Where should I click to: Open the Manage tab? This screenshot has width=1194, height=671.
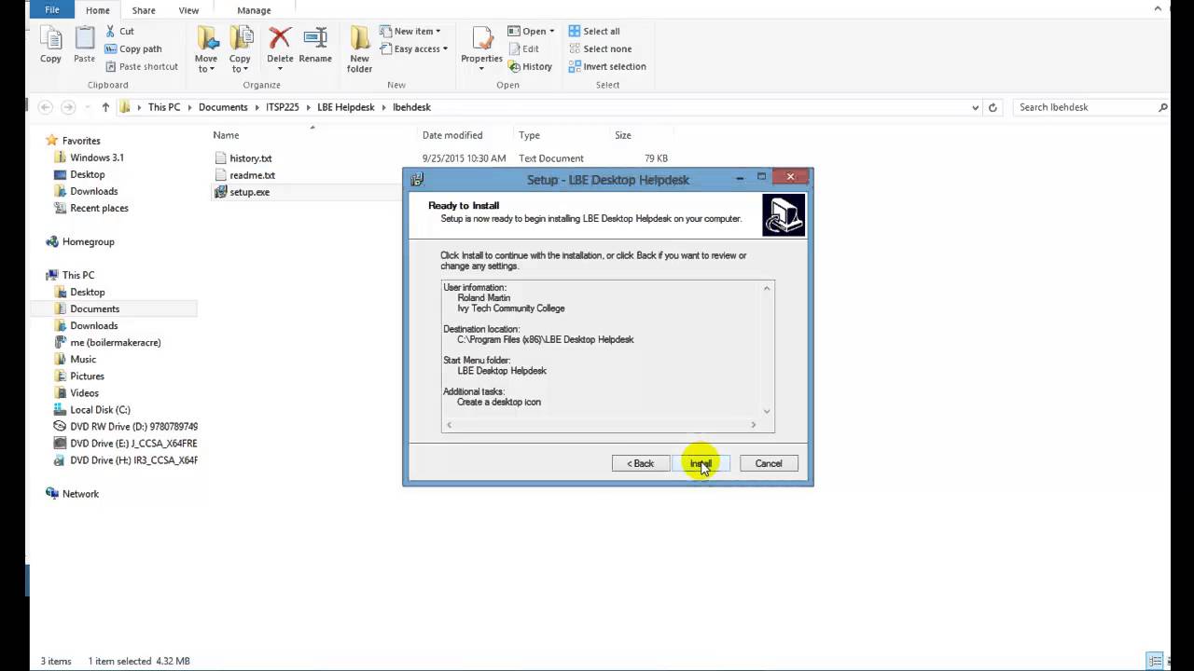pos(254,10)
